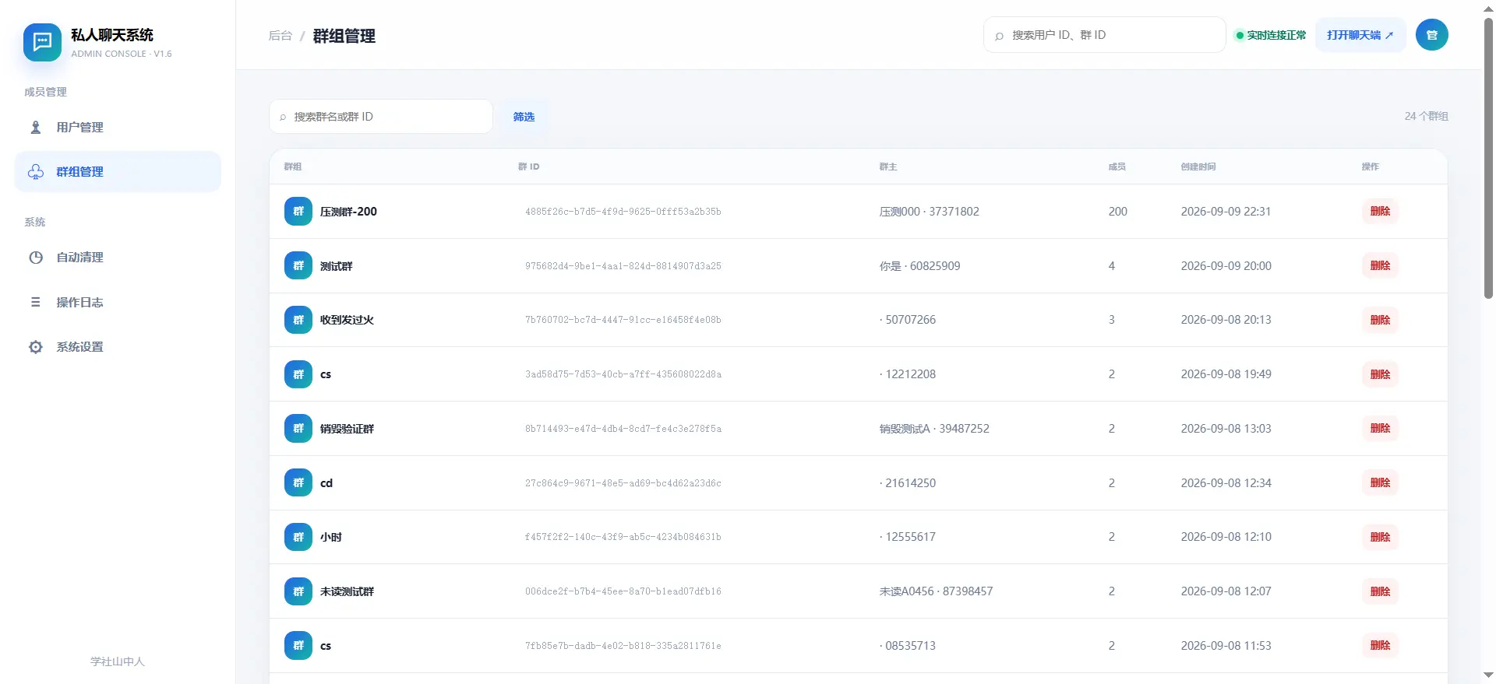Delete the 测试群 group

[x=1380, y=266]
